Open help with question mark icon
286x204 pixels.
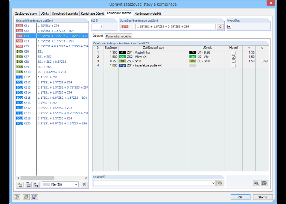pos(17,197)
